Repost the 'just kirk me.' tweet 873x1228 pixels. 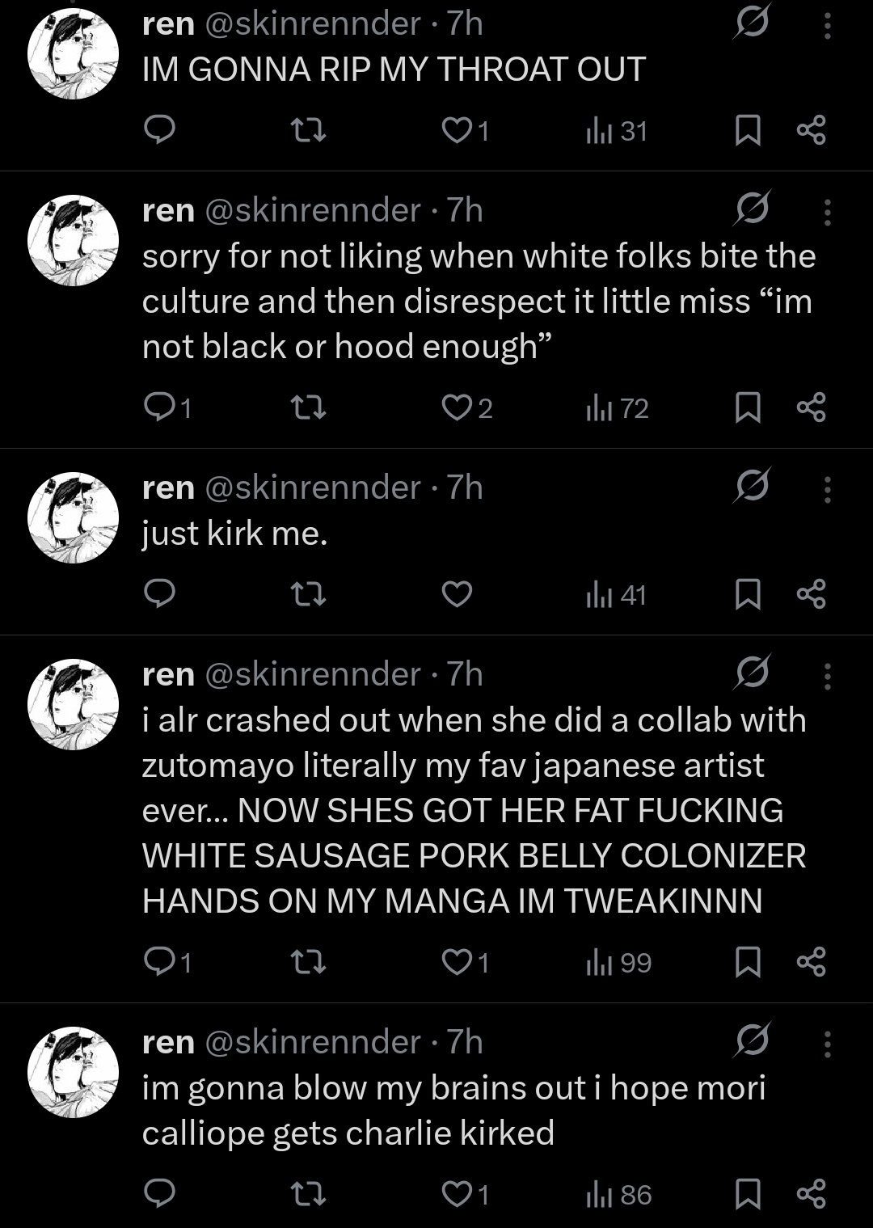[x=308, y=595]
